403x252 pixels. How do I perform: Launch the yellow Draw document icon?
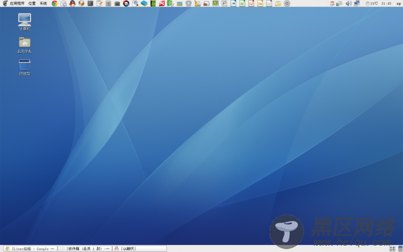tap(260, 3)
